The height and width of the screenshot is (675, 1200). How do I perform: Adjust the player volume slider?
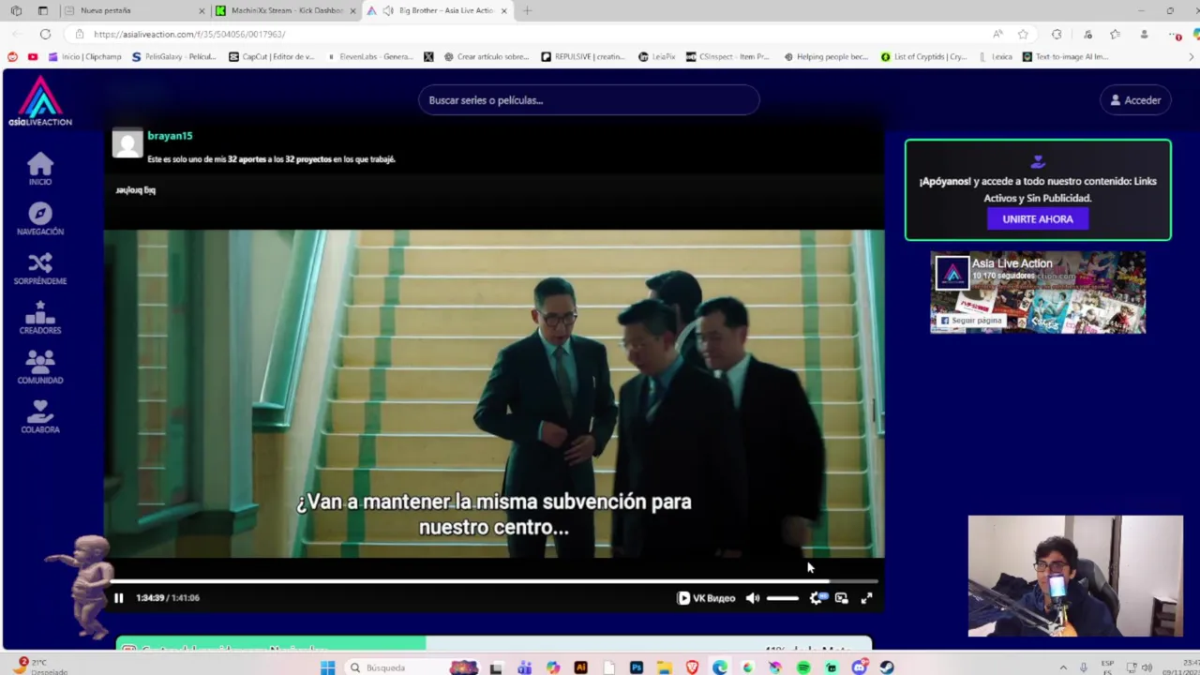pos(783,598)
